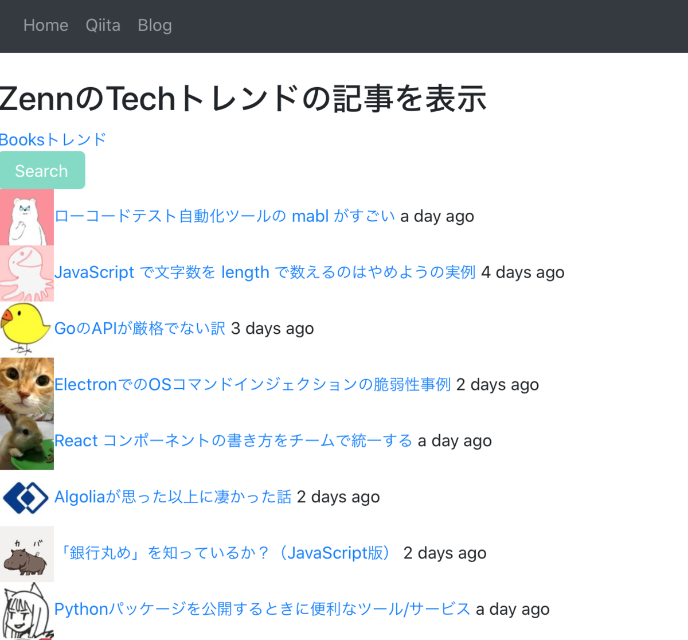Click the hippo avatar beside the banking article

pos(26,553)
